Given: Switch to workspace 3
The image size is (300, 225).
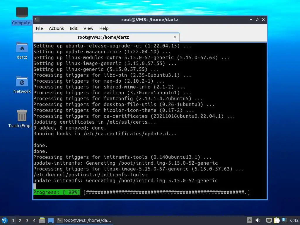Looking at the screenshot, I should pyautogui.click(x=27, y=221).
